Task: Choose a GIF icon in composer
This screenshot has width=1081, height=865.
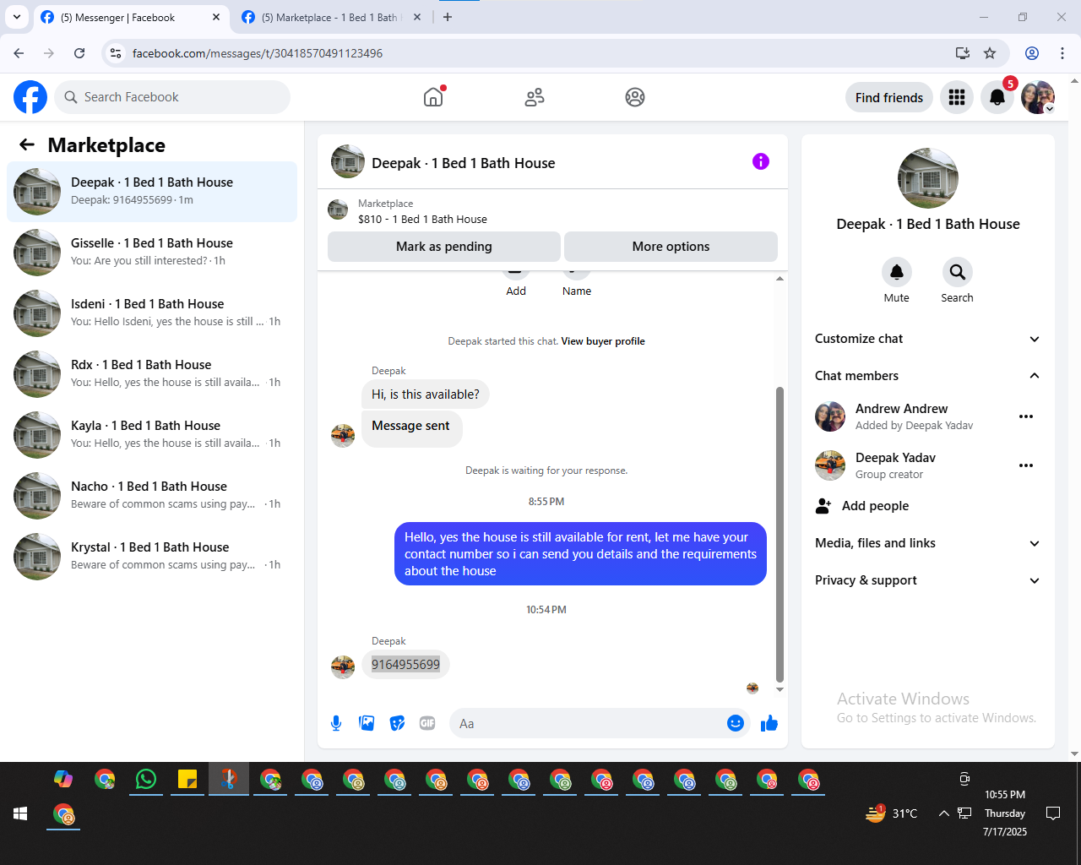Action: pos(427,723)
